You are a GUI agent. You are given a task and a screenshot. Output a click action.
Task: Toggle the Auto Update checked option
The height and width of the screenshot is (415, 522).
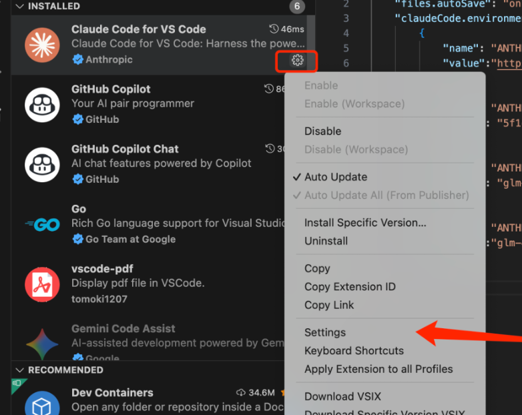[336, 177]
